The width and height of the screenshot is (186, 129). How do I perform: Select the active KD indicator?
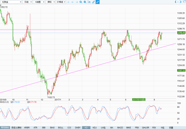[x=86, y=128]
